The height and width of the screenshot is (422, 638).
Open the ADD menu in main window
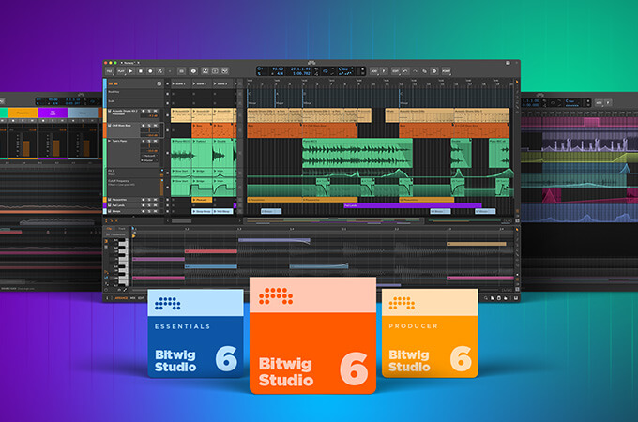point(374,71)
